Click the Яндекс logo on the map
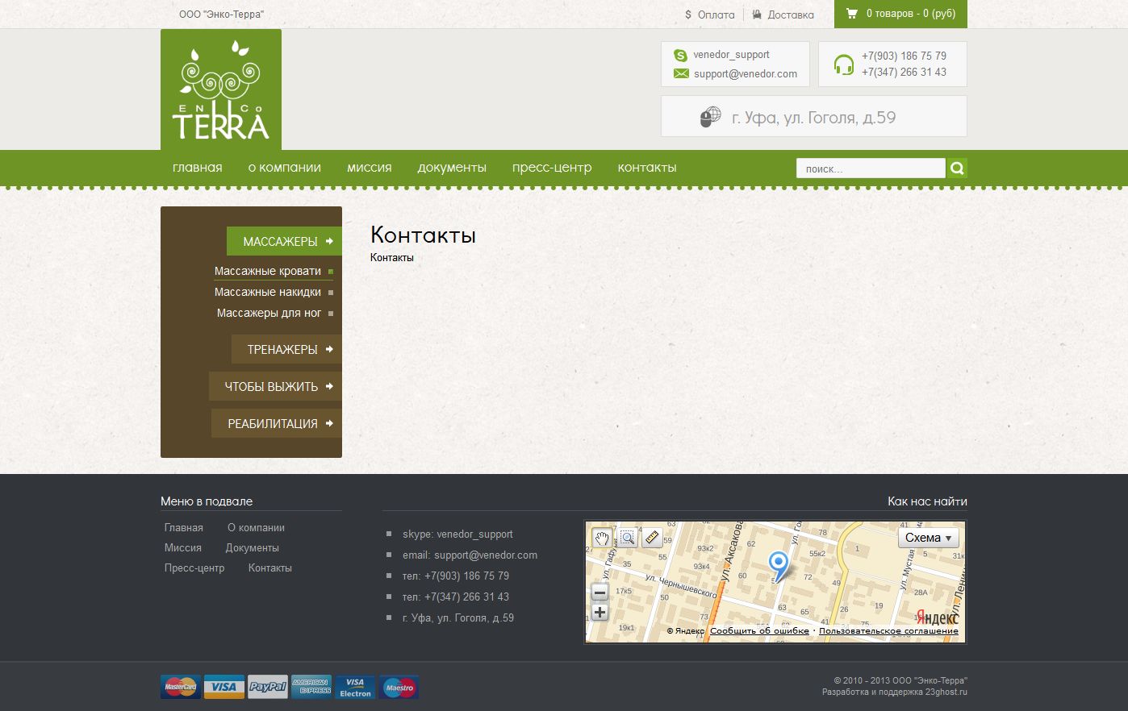The height and width of the screenshot is (711, 1128). [938, 617]
